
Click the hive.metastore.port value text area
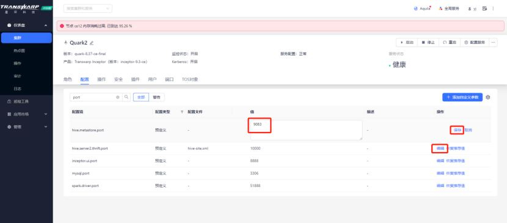click(x=306, y=130)
